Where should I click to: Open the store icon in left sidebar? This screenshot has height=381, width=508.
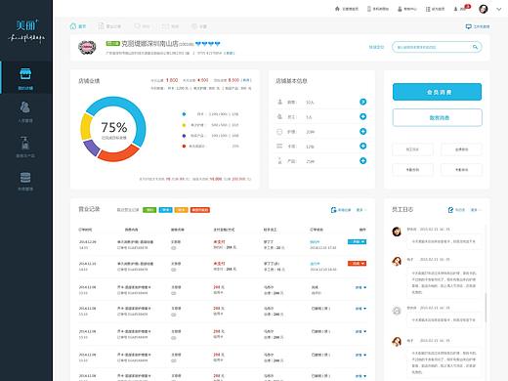pos(25,74)
